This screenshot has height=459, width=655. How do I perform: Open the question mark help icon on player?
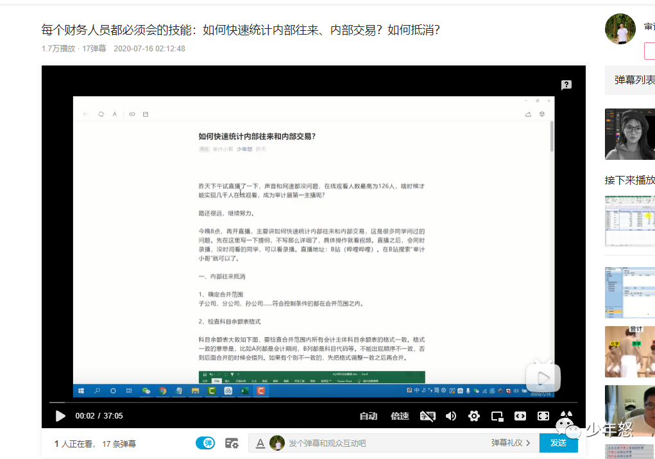tap(566, 84)
